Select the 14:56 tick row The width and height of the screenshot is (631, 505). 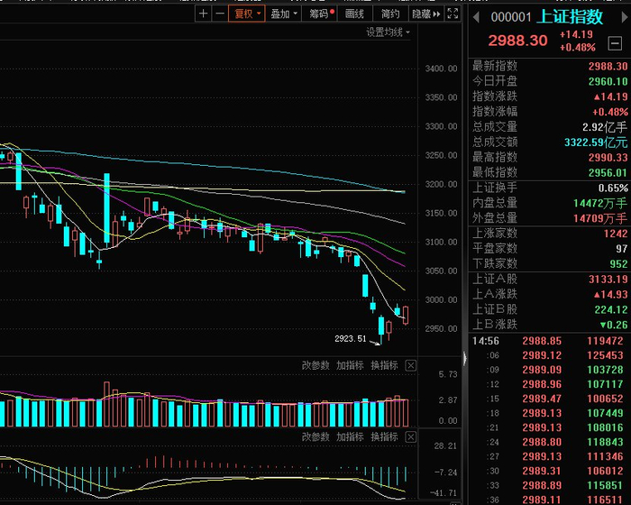point(550,341)
